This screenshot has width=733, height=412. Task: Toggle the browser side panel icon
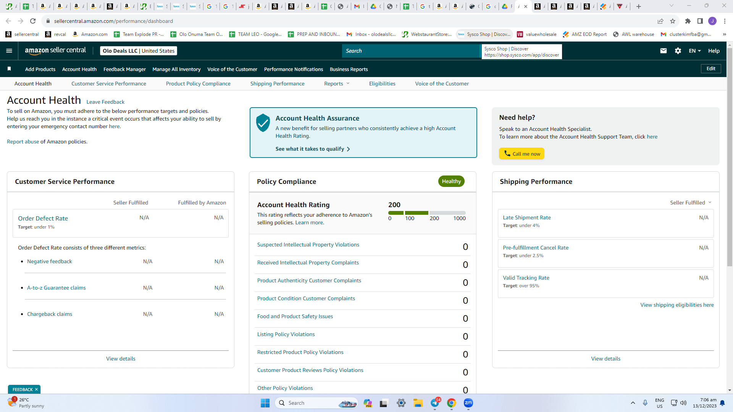coord(700,21)
